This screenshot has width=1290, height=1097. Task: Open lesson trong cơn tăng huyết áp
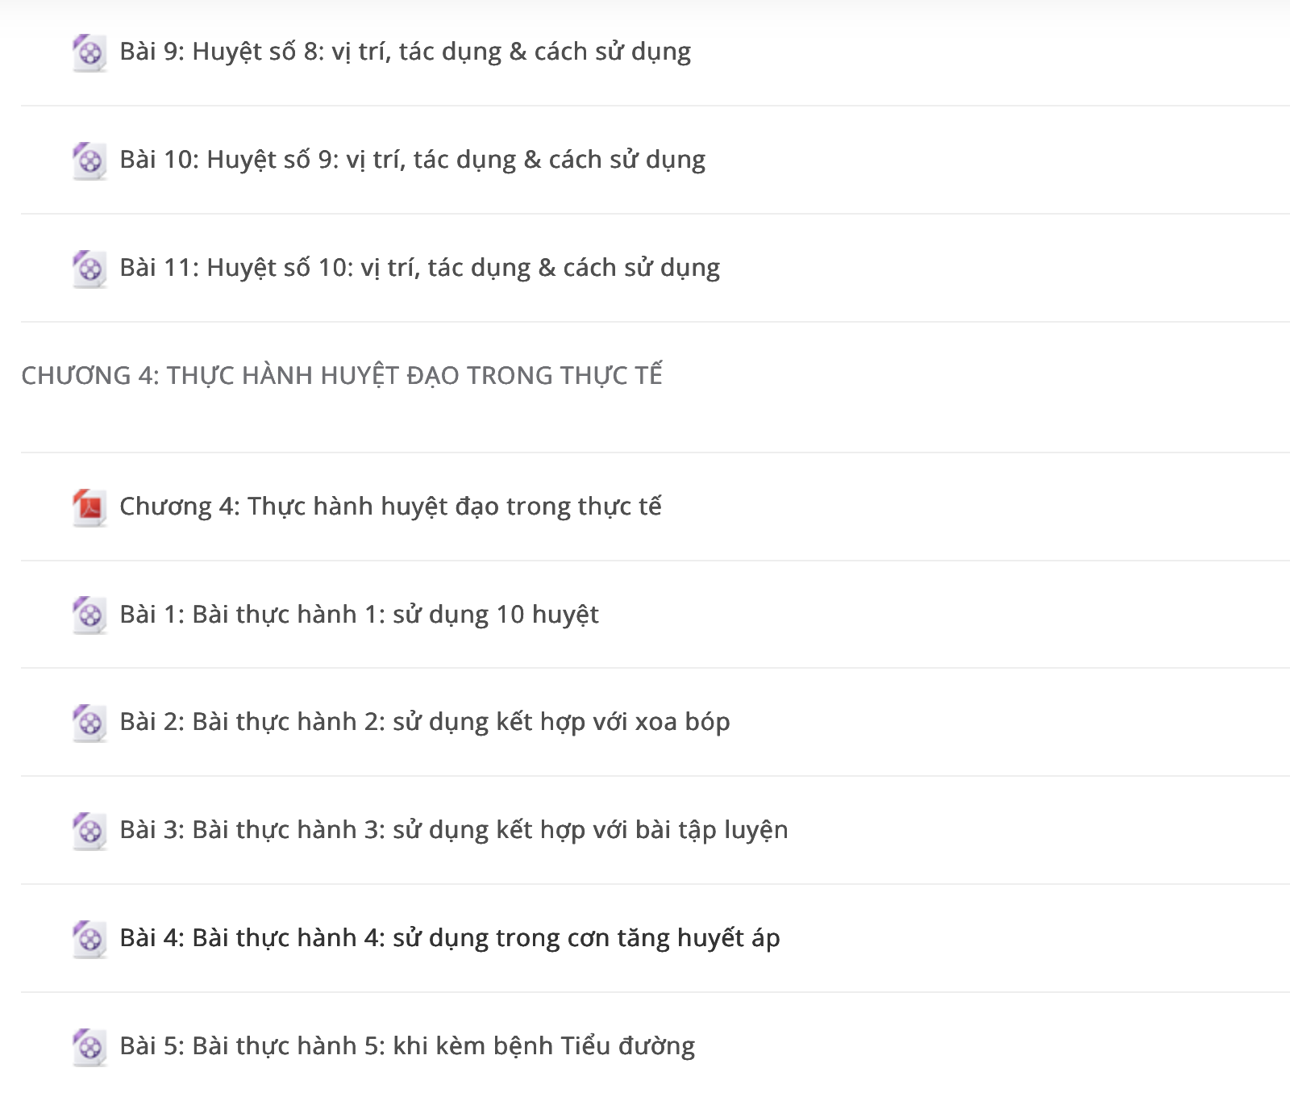450,938
